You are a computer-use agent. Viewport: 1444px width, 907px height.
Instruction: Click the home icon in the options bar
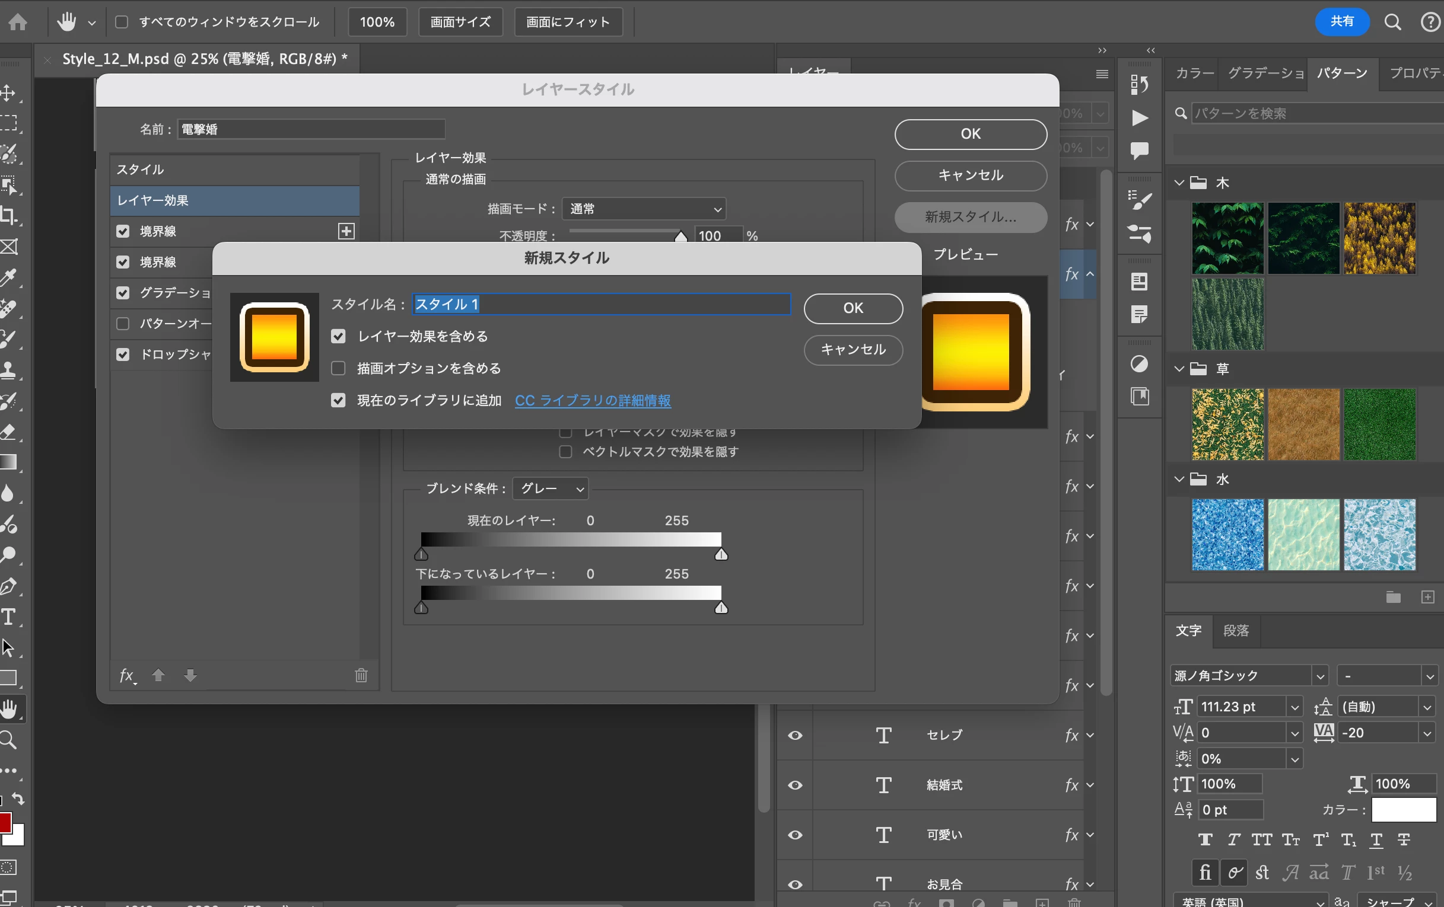[x=18, y=22]
